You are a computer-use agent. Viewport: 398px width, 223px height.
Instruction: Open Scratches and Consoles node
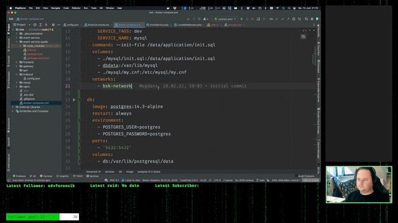32,111
